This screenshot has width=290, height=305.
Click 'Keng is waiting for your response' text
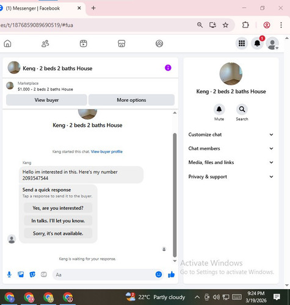87,259
